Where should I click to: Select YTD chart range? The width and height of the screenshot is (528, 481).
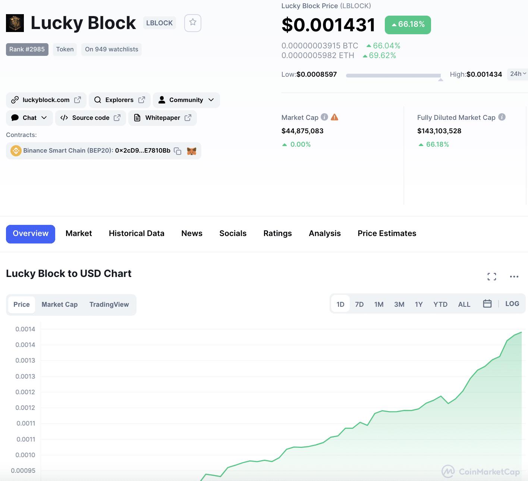tap(440, 304)
